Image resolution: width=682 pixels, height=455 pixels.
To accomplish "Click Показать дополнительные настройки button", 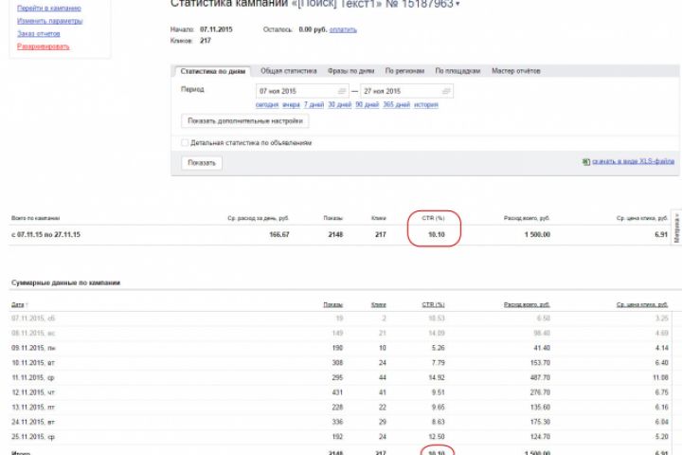I will click(244, 121).
